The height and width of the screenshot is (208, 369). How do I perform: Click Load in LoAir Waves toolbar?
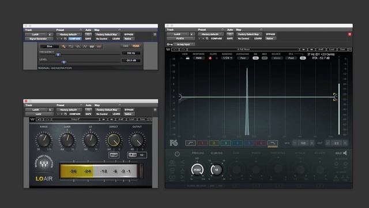click(131, 120)
